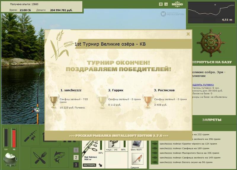
Task: Select tackle slot 1
Action: click(76, 150)
